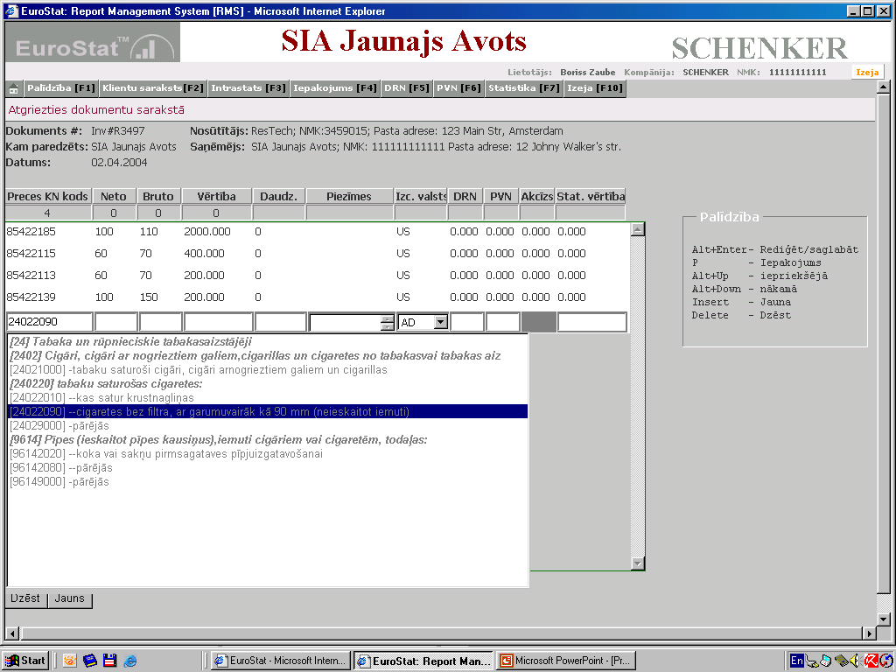
Task: Click floppy disk quick launch icon
Action: [x=109, y=661]
